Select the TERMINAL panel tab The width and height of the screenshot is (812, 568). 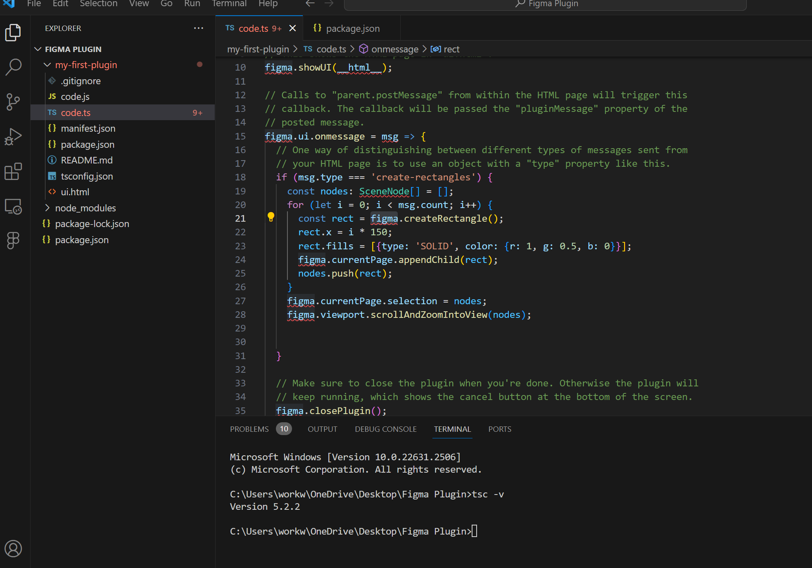click(452, 429)
